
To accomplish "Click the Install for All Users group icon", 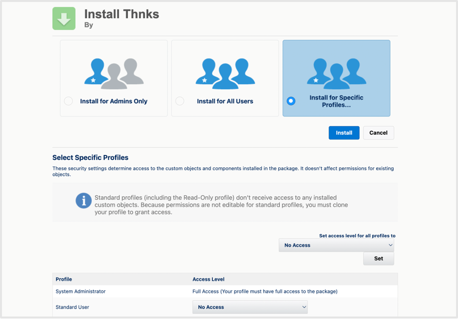I will click(x=225, y=73).
